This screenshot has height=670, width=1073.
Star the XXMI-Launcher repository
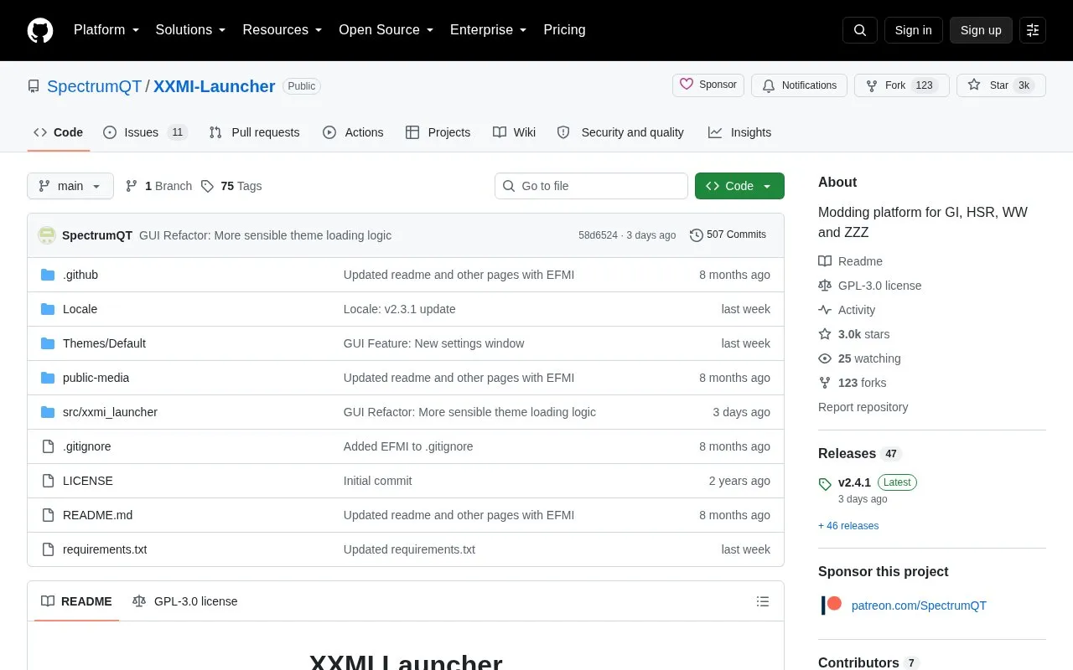(x=1001, y=85)
